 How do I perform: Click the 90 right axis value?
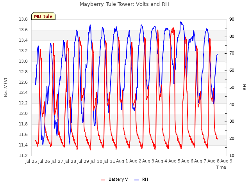tap(232, 19)
